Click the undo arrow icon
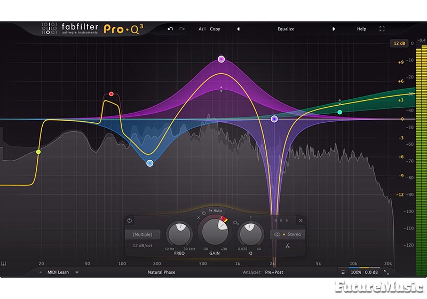Screen dimensions: 427x299 tap(170, 29)
